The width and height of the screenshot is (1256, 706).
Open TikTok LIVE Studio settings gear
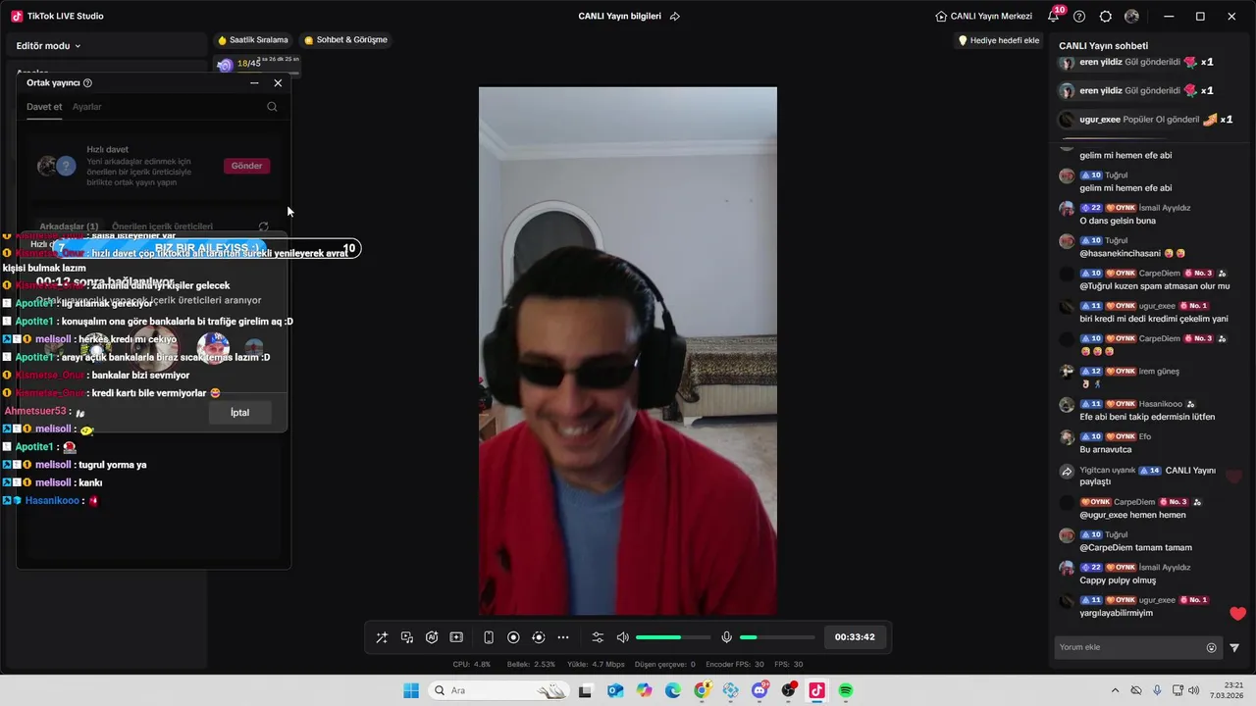point(1106,17)
